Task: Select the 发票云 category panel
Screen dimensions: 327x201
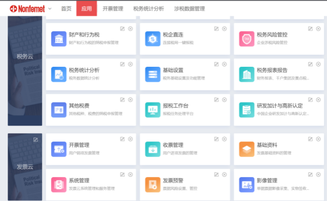Action: (25, 167)
